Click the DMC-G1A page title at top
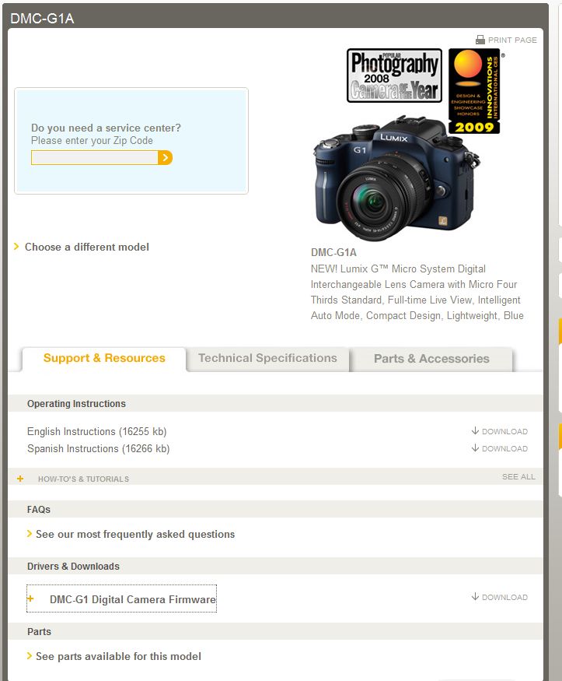This screenshot has height=681, width=562. click(42, 18)
